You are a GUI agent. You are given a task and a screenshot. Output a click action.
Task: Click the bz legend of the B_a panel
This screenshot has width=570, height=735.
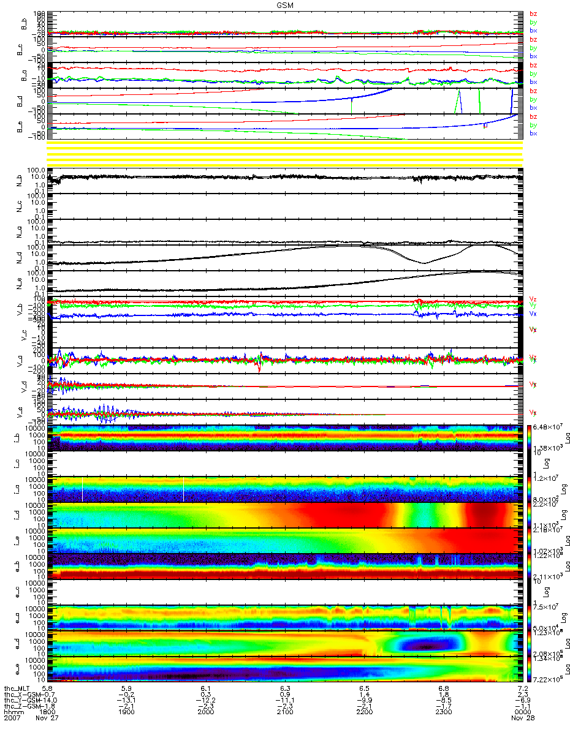click(533, 65)
